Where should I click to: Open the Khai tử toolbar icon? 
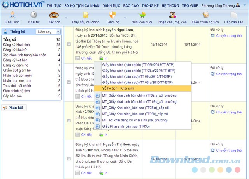33,16
